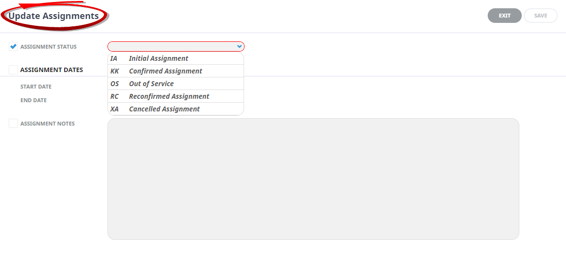Click inside the empty Assignment Status combo box

[176, 46]
